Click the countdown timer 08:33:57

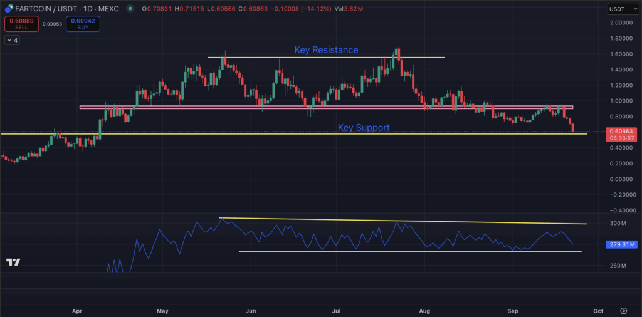[621, 138]
